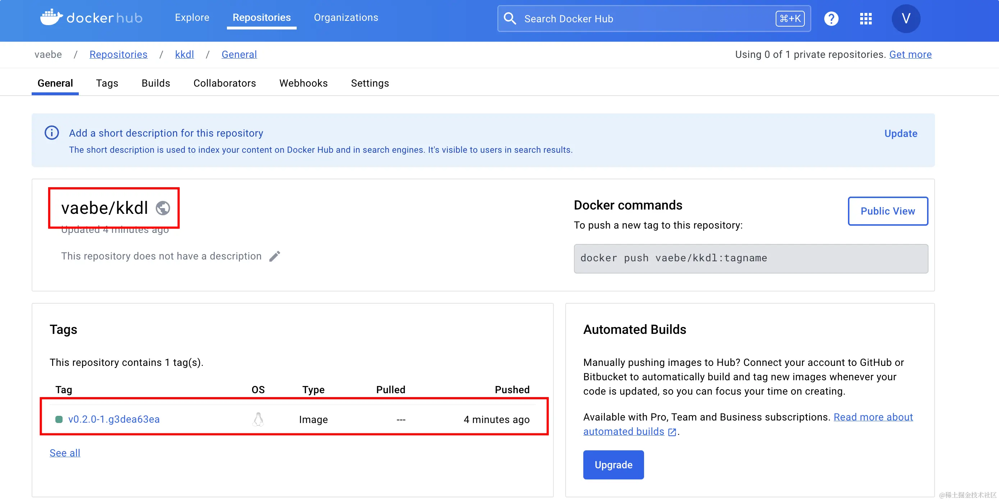Viewport: 999px width, 501px height.
Task: Click 'Using 0 of 1 private repositories.' text
Action: tap(810, 54)
